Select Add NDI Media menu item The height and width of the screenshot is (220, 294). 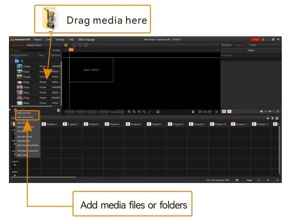24,137
